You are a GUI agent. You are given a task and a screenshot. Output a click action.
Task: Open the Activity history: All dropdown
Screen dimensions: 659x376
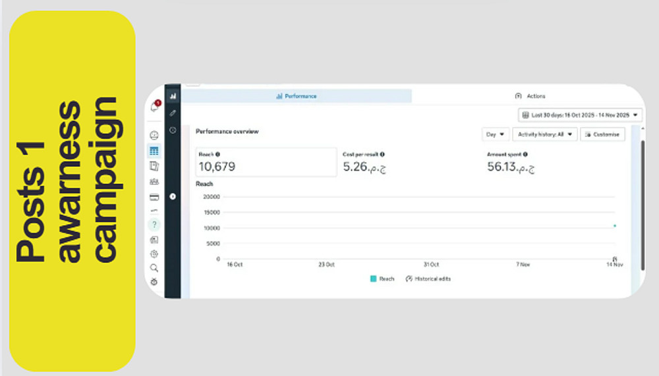(545, 134)
